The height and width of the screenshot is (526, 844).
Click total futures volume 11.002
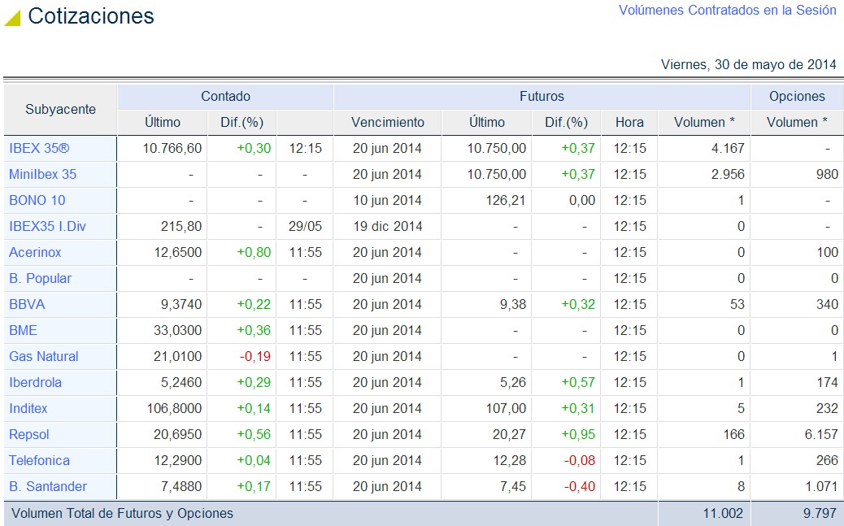(723, 514)
